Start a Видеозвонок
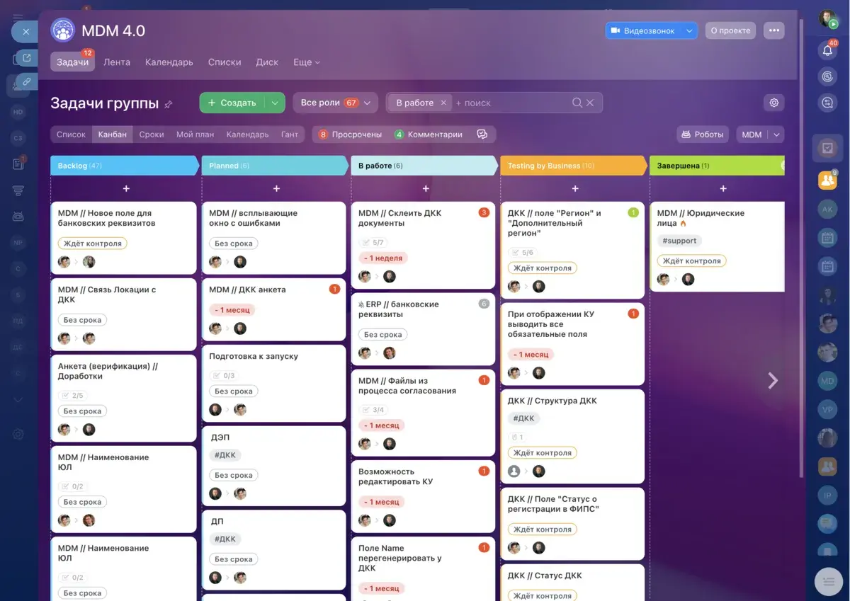Image resolution: width=850 pixels, height=601 pixels. (643, 30)
